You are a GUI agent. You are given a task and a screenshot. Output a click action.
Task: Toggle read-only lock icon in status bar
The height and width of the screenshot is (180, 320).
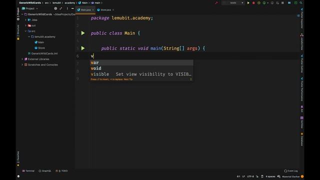[x=257, y=176]
